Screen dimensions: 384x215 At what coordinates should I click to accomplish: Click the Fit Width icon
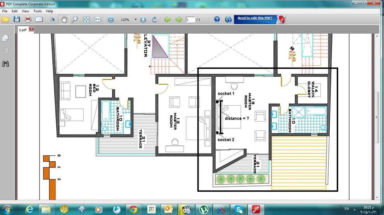pos(98,19)
